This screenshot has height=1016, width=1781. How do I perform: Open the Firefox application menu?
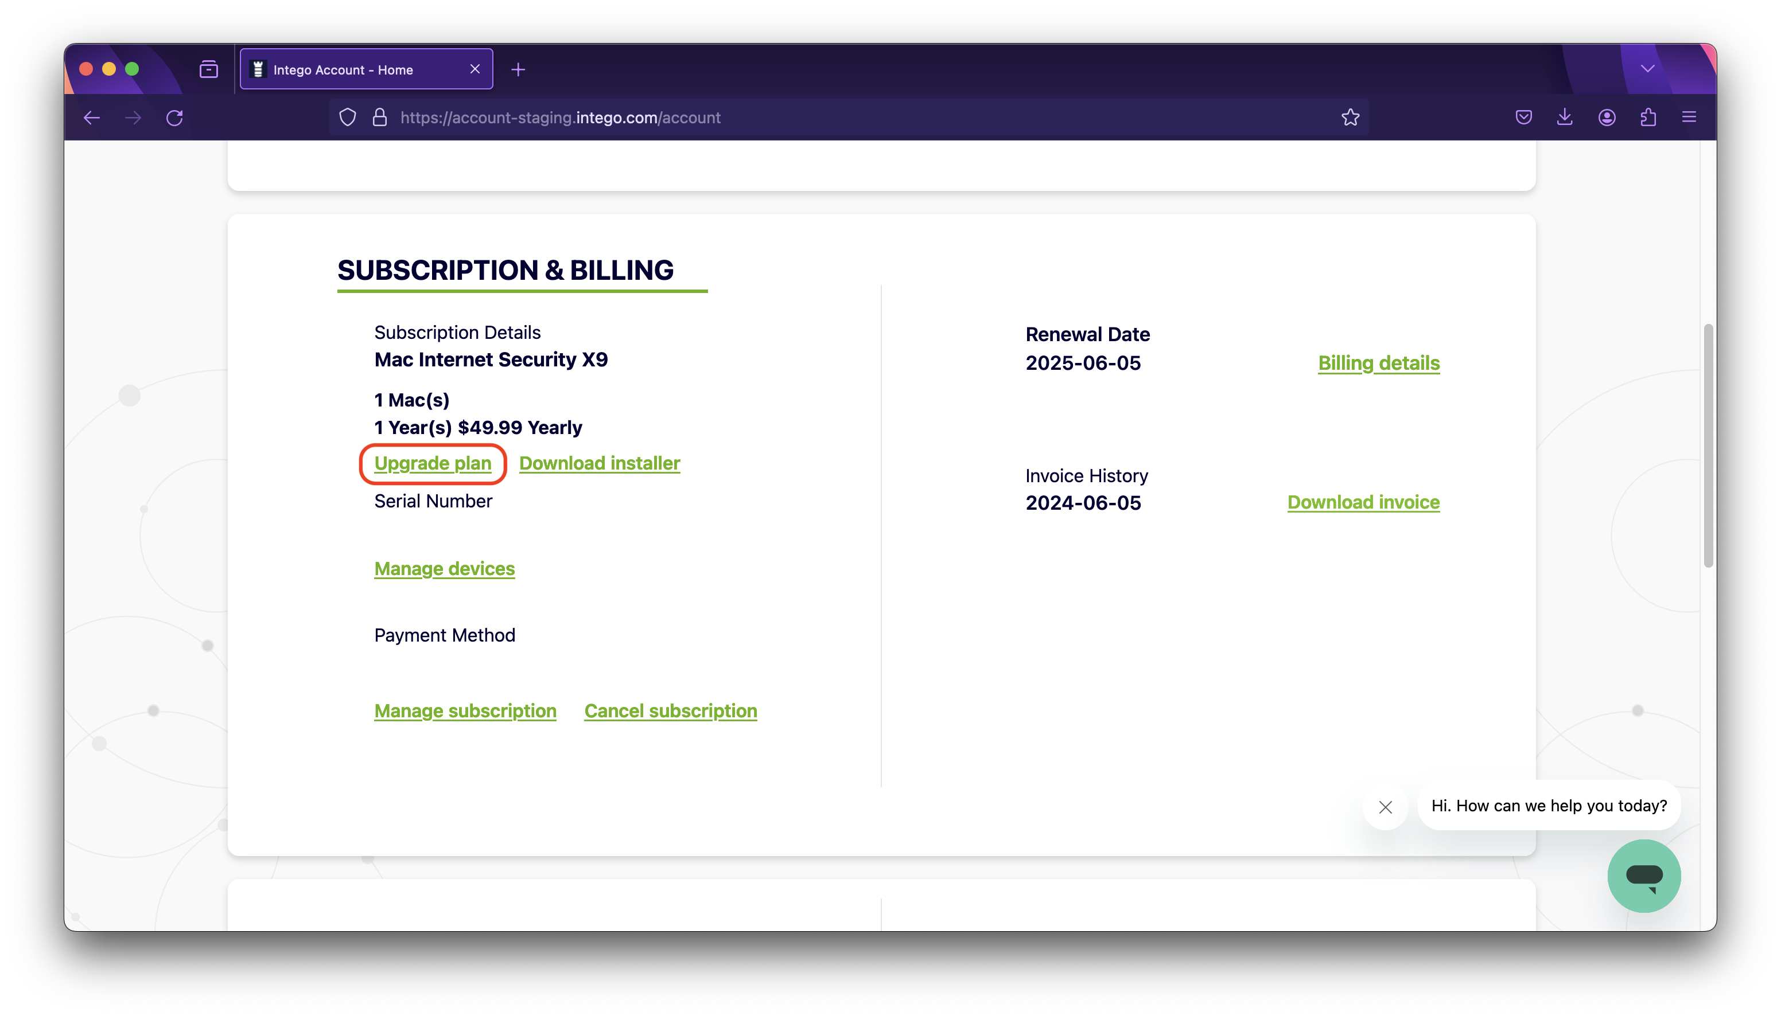[x=1688, y=117]
